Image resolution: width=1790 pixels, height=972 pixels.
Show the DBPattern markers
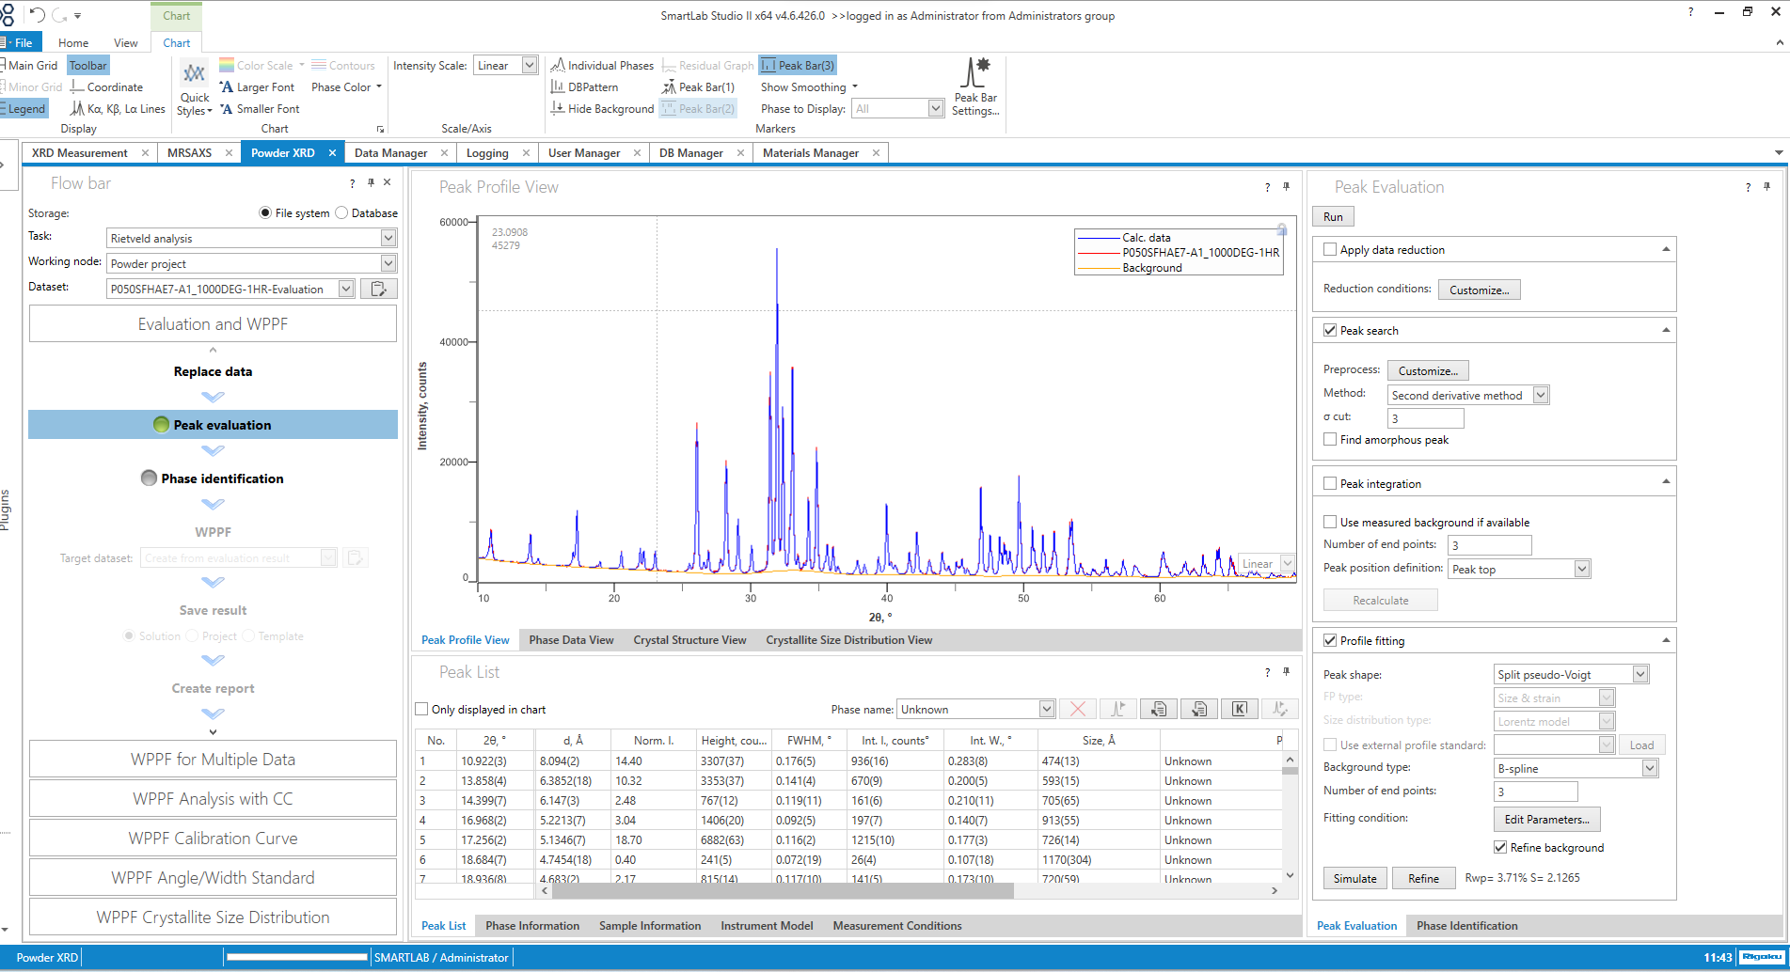(x=585, y=87)
